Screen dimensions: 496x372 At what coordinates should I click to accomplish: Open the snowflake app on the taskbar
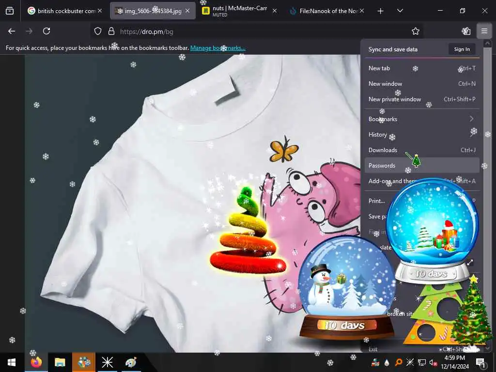pos(107,362)
